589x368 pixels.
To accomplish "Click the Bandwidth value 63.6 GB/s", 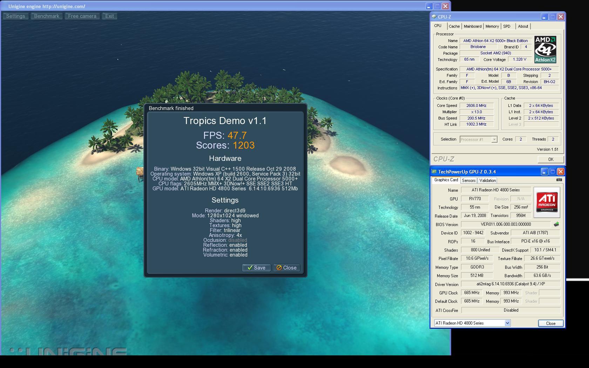I will [542, 275].
